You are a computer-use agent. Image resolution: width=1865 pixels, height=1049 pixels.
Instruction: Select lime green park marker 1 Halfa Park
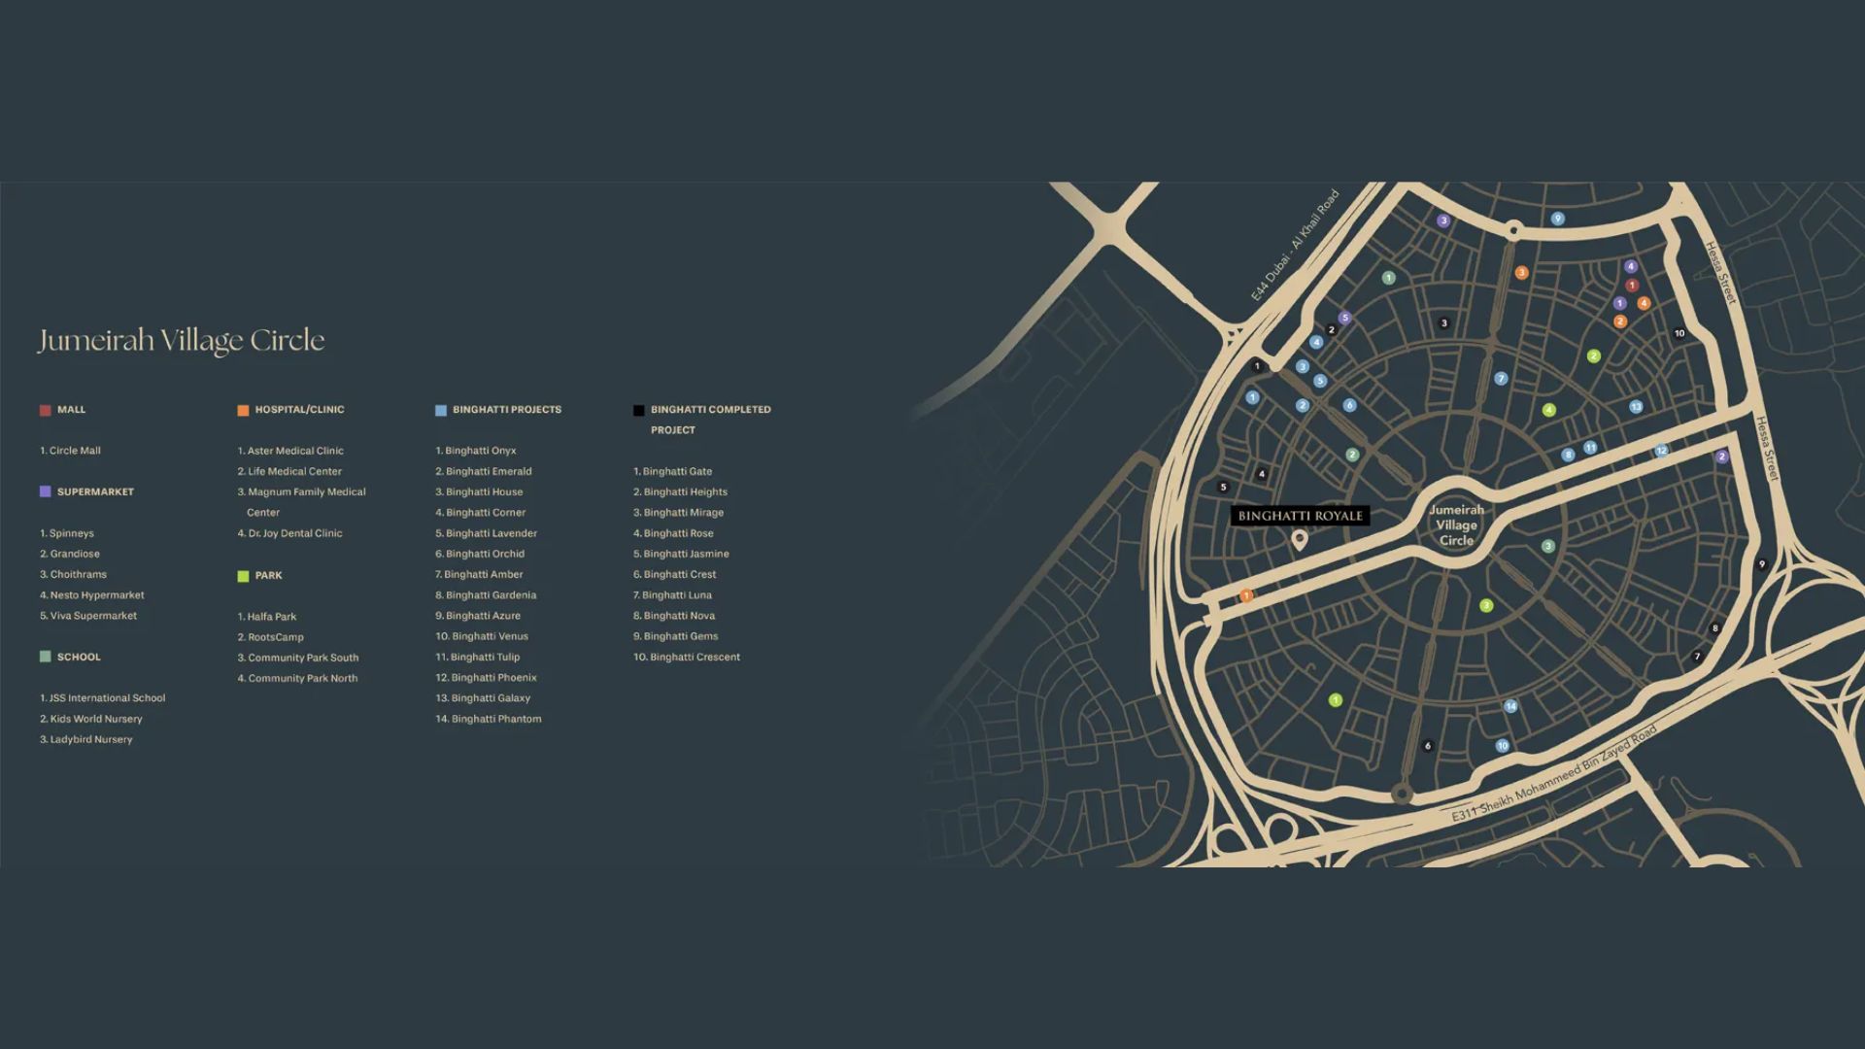tap(1336, 700)
